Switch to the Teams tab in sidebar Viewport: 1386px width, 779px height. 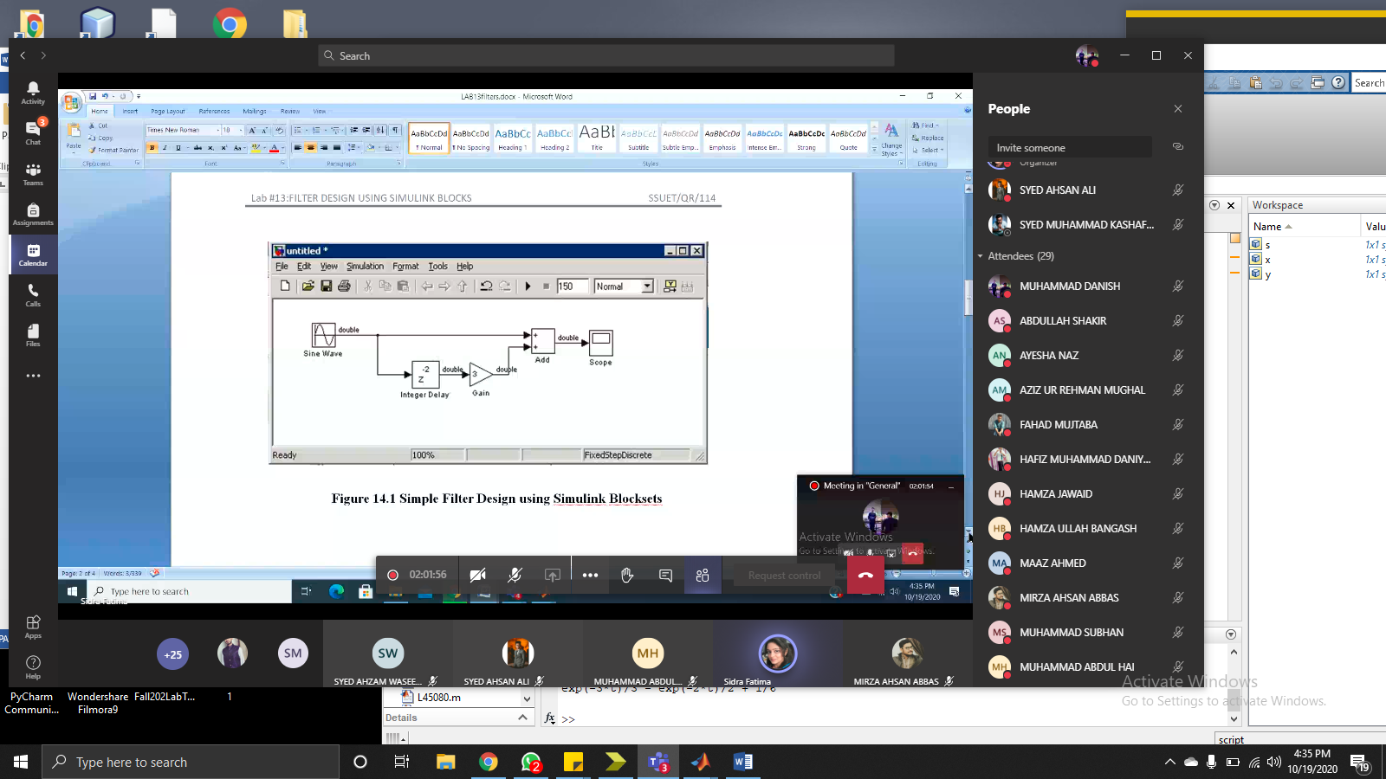point(33,174)
